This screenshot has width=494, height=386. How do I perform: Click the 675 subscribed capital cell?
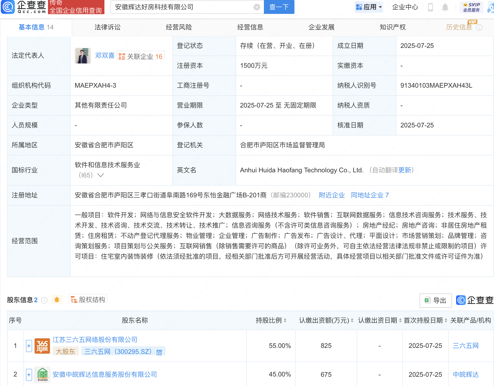326,375
